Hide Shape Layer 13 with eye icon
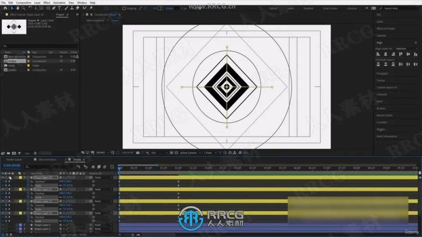Screen dimensions: 422x237 (3, 177)
